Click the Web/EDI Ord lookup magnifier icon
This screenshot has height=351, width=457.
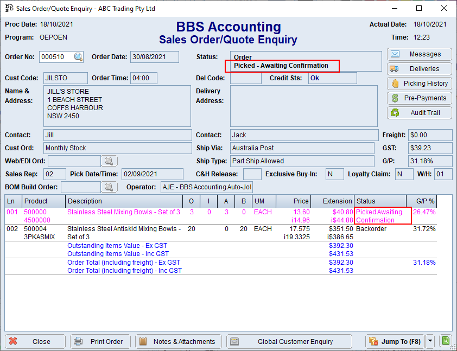[x=109, y=161]
